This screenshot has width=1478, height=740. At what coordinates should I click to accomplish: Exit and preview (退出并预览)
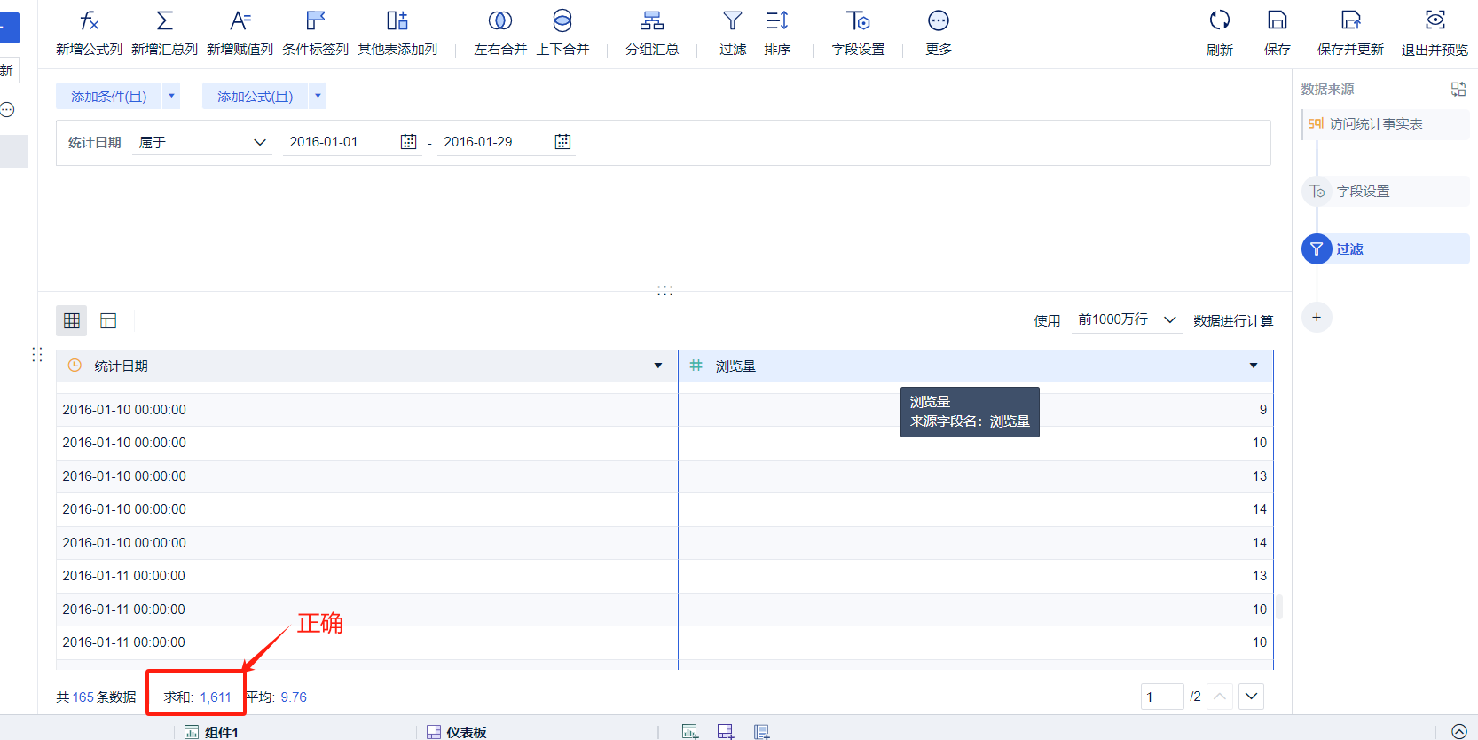coord(1435,33)
